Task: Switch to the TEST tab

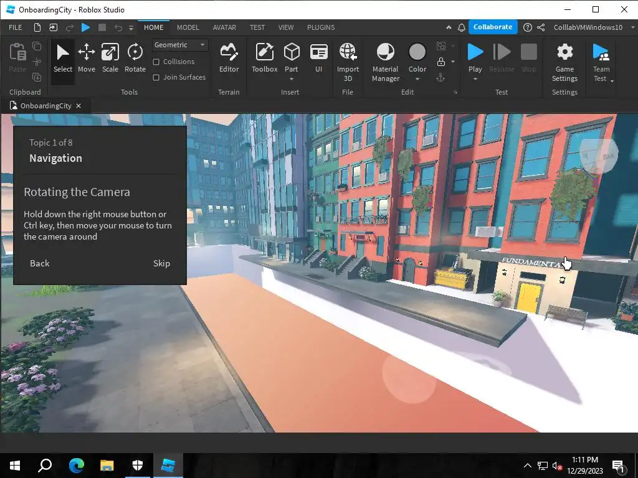Action: click(257, 27)
